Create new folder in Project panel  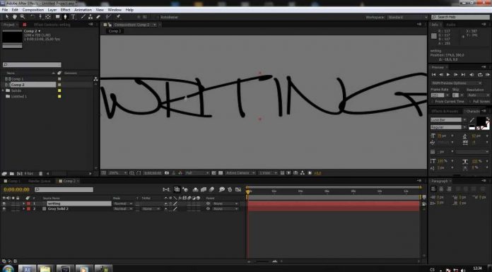[x=11, y=174]
